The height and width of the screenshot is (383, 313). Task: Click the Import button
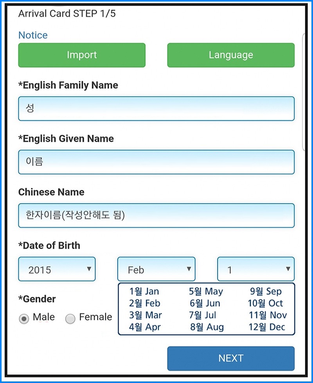(x=81, y=55)
